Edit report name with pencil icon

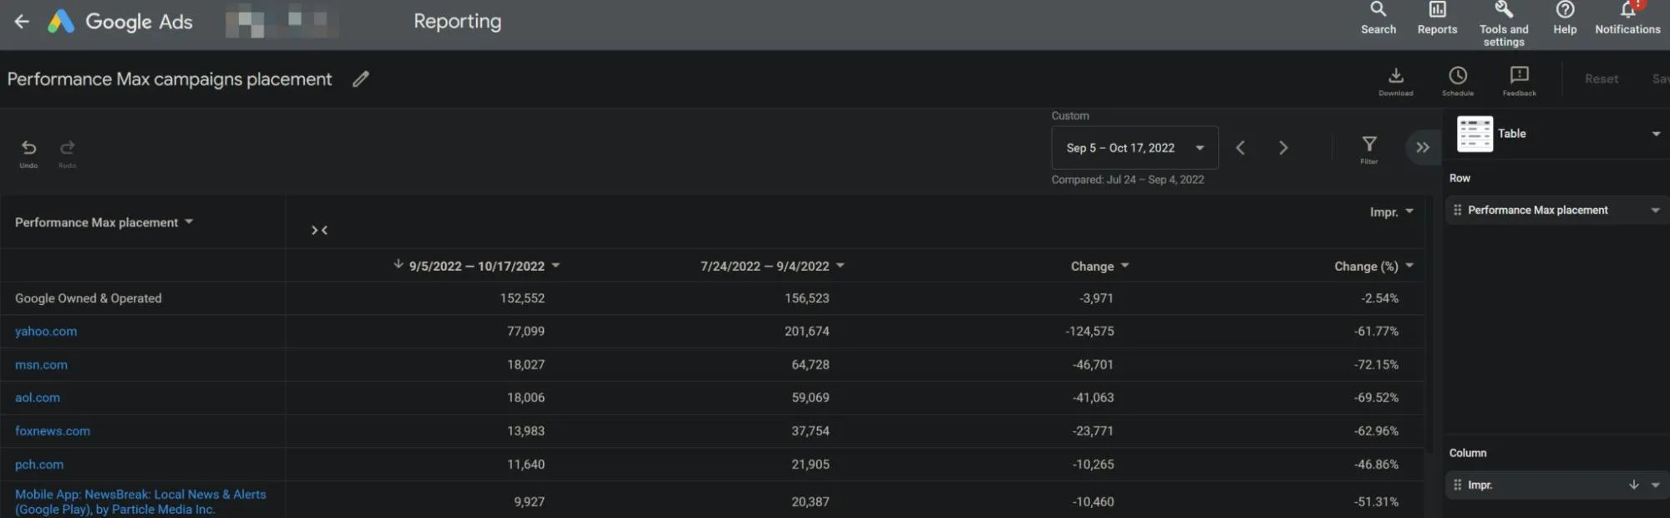361,79
